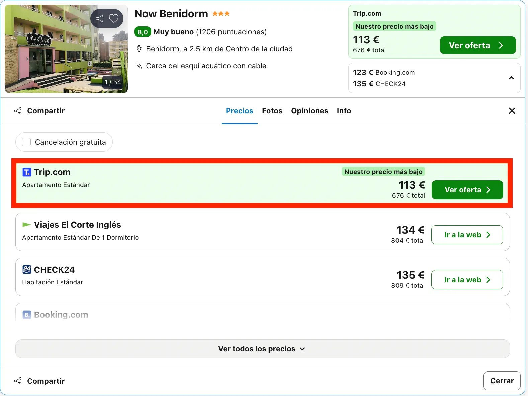The height and width of the screenshot is (396, 528).
Task: Click the Now Benidorm hotel title
Action: pyautogui.click(x=171, y=14)
